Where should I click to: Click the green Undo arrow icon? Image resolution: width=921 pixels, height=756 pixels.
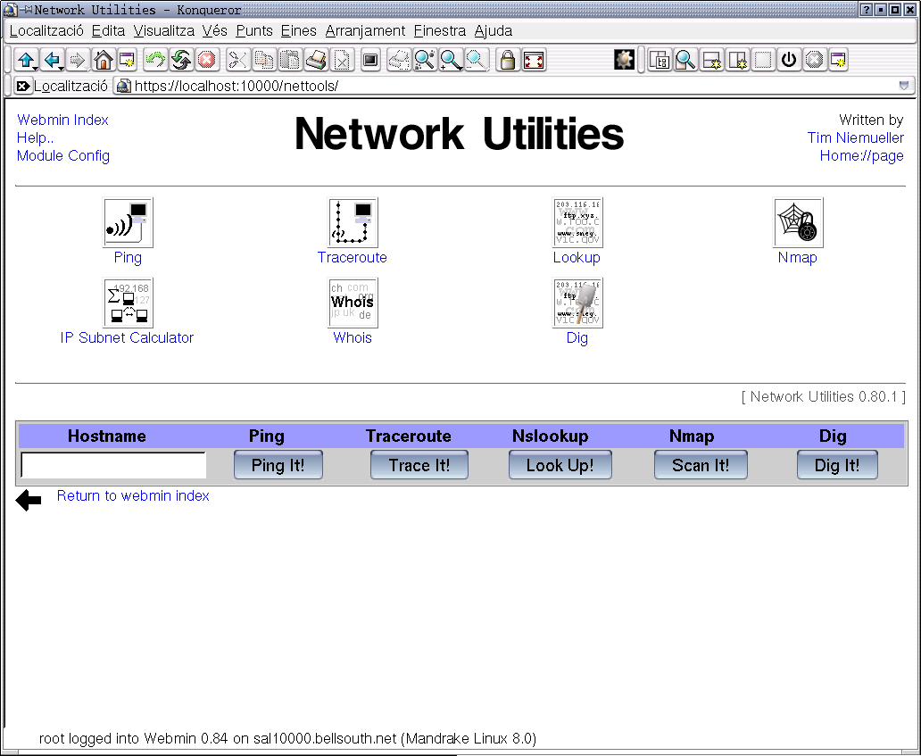pos(155,60)
